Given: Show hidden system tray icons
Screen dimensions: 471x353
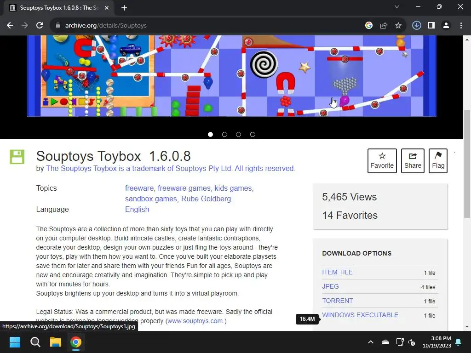Looking at the screenshot, I should point(371,342).
